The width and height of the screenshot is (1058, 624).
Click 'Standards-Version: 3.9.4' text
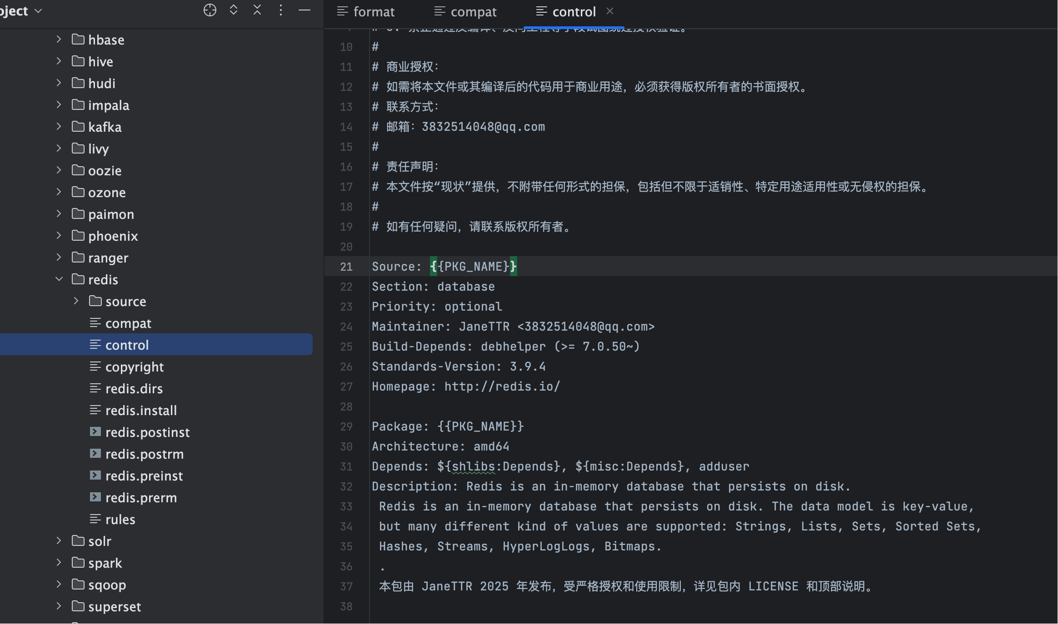pyautogui.click(x=459, y=366)
